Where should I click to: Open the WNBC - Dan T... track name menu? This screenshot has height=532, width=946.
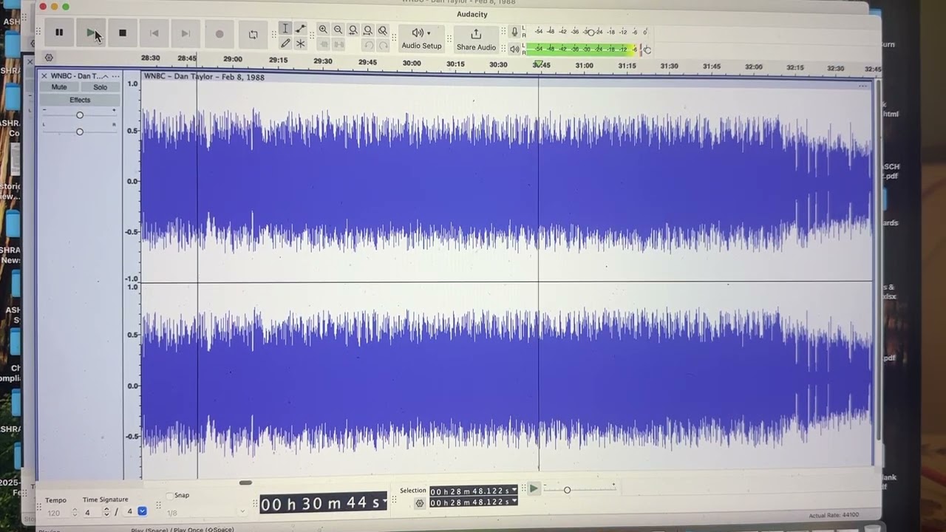click(x=75, y=76)
